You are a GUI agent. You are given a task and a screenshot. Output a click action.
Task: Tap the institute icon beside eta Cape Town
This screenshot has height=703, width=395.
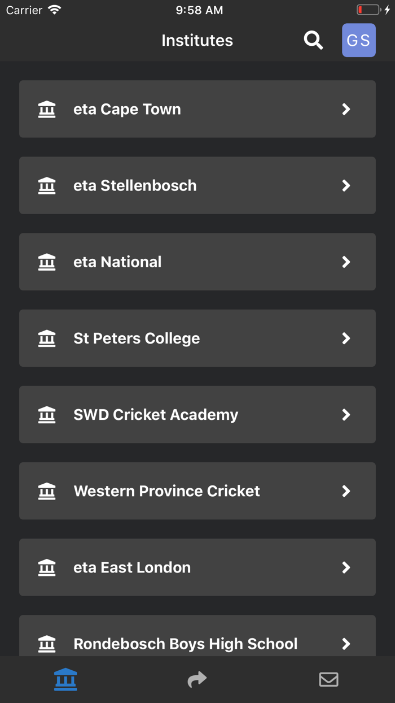pos(47,109)
